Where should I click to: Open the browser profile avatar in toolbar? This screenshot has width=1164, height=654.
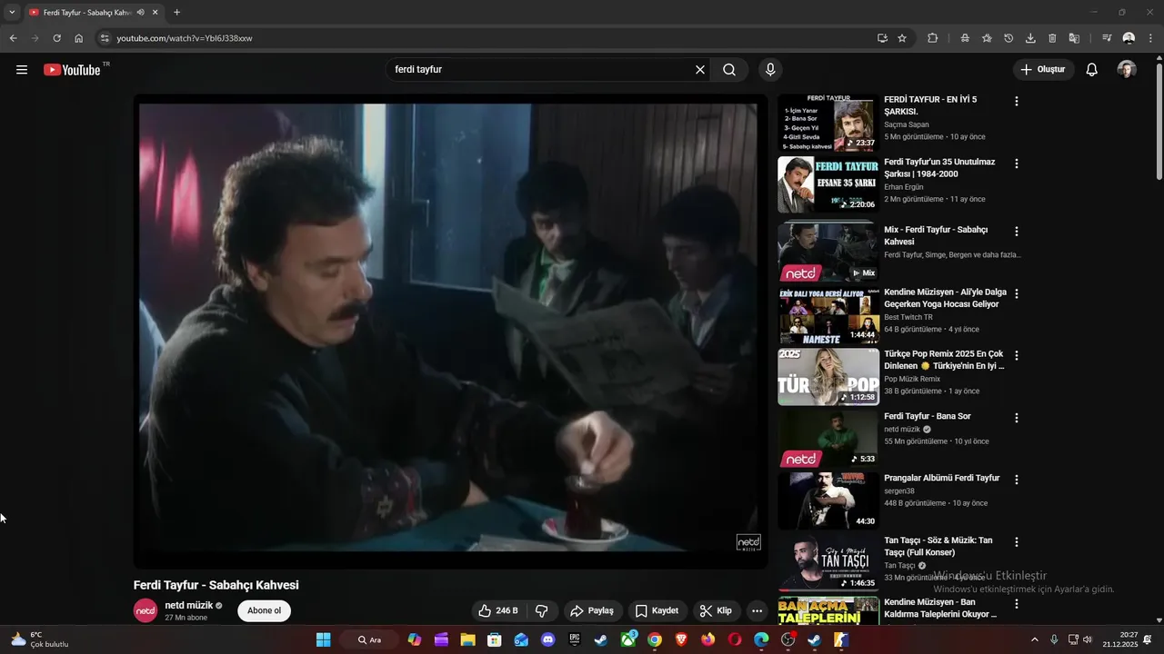click(x=1129, y=38)
